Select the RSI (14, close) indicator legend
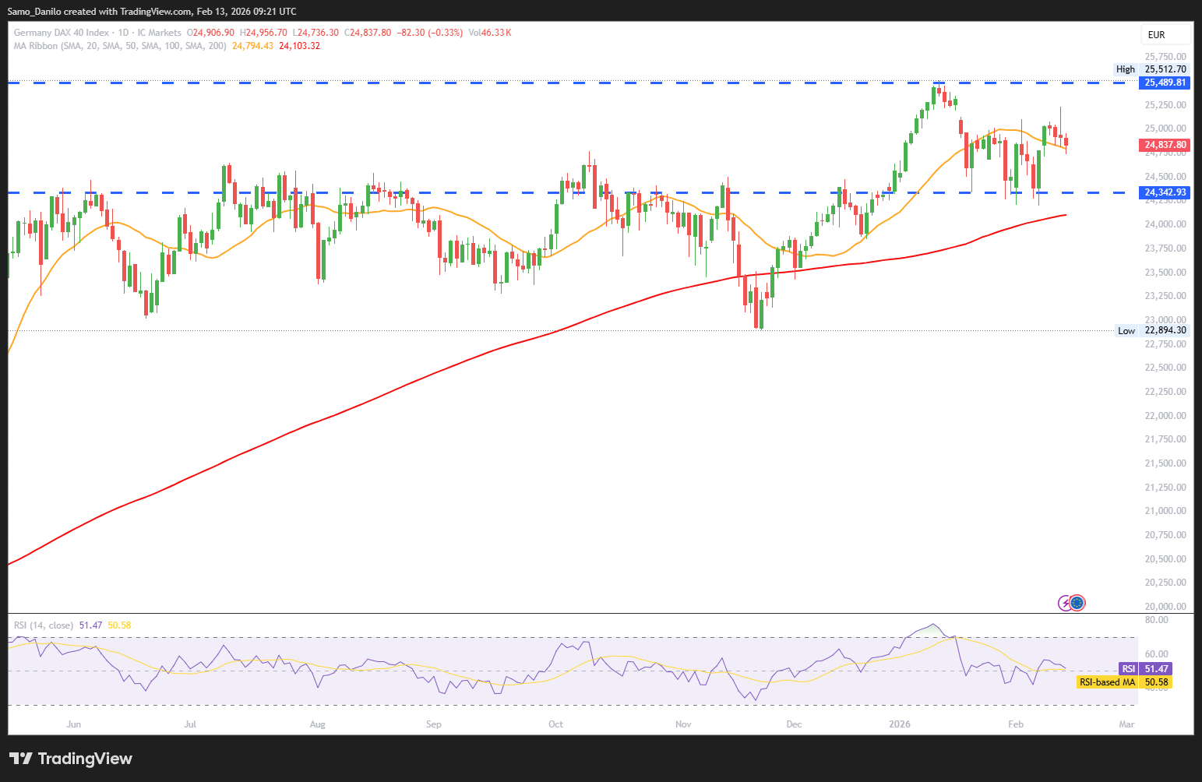Image resolution: width=1202 pixels, height=782 pixels. click(x=44, y=625)
